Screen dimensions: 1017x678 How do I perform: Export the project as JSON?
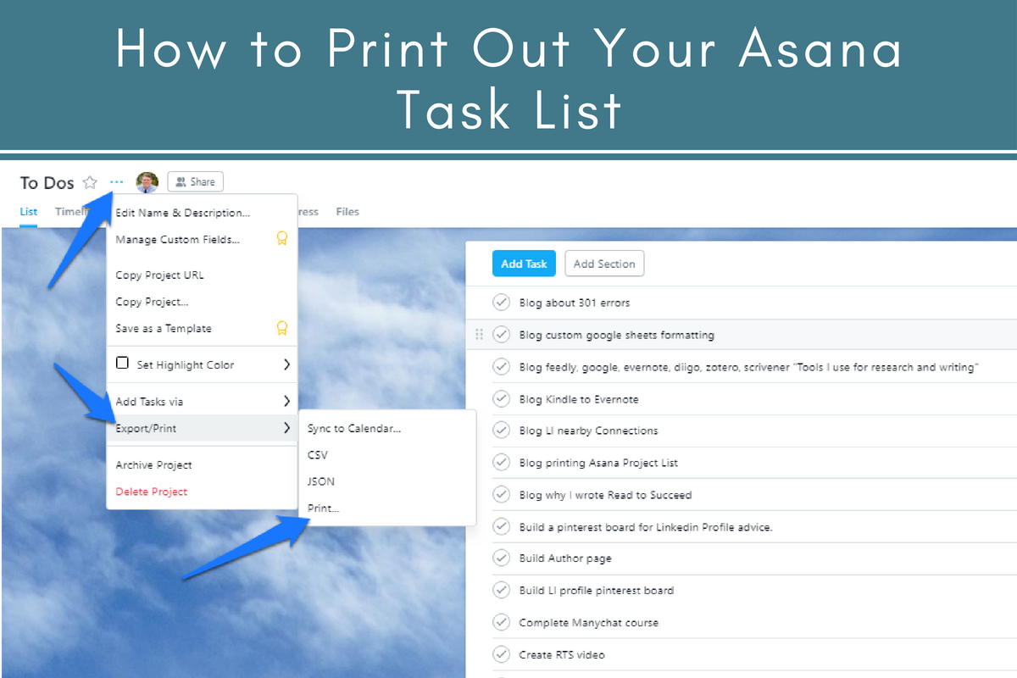coord(321,481)
